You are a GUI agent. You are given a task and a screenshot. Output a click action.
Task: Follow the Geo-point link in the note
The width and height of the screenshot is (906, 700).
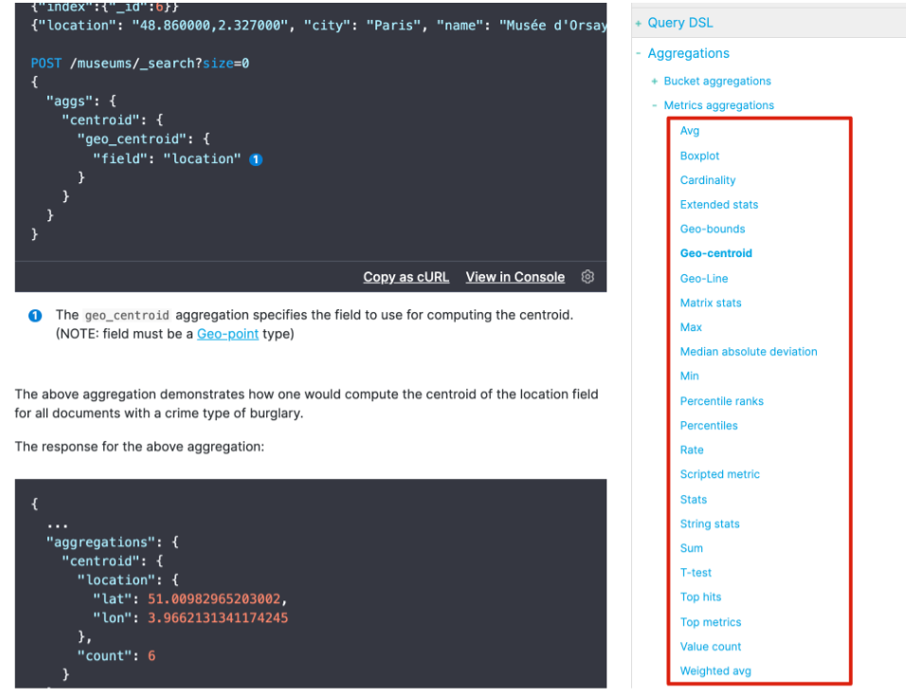tap(227, 334)
